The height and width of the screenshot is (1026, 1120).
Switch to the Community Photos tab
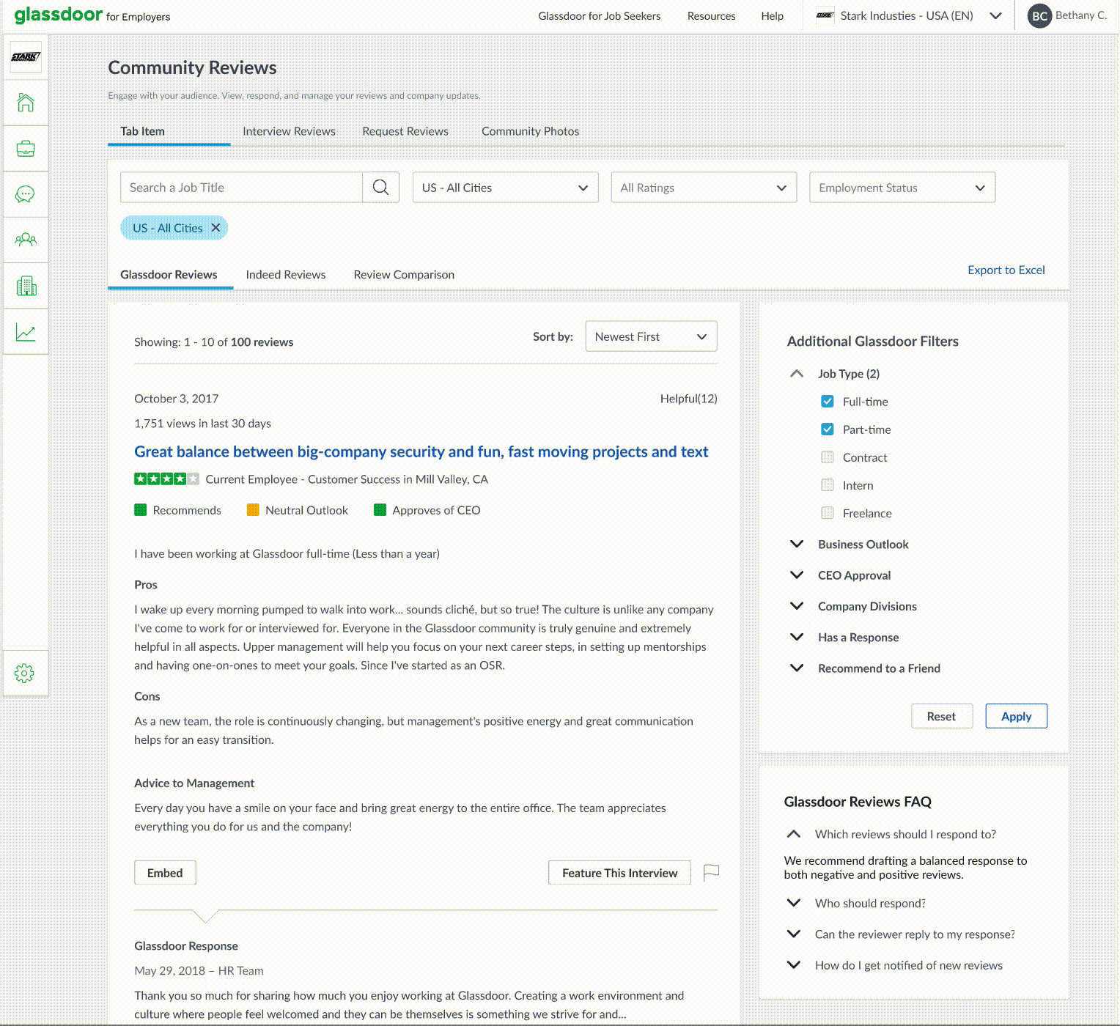(530, 131)
